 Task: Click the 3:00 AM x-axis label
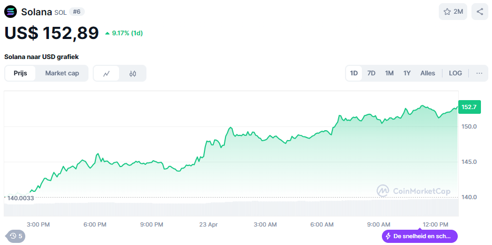coord(265,224)
